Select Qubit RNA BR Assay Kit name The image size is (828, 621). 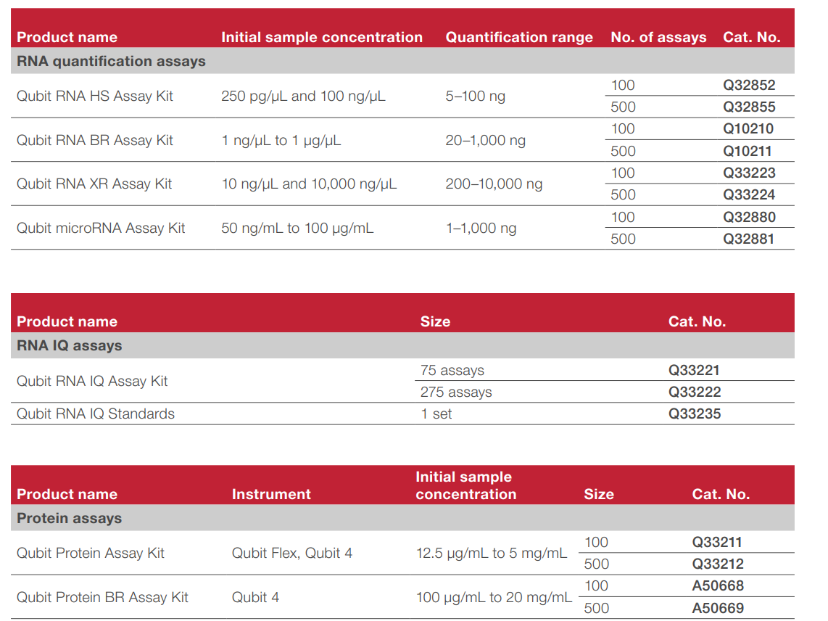click(x=94, y=141)
